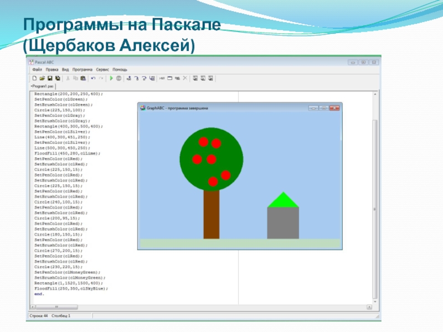The height and width of the screenshot is (332, 443).
Task: Close the GraphABC output window
Action: pyautogui.click(x=333, y=108)
